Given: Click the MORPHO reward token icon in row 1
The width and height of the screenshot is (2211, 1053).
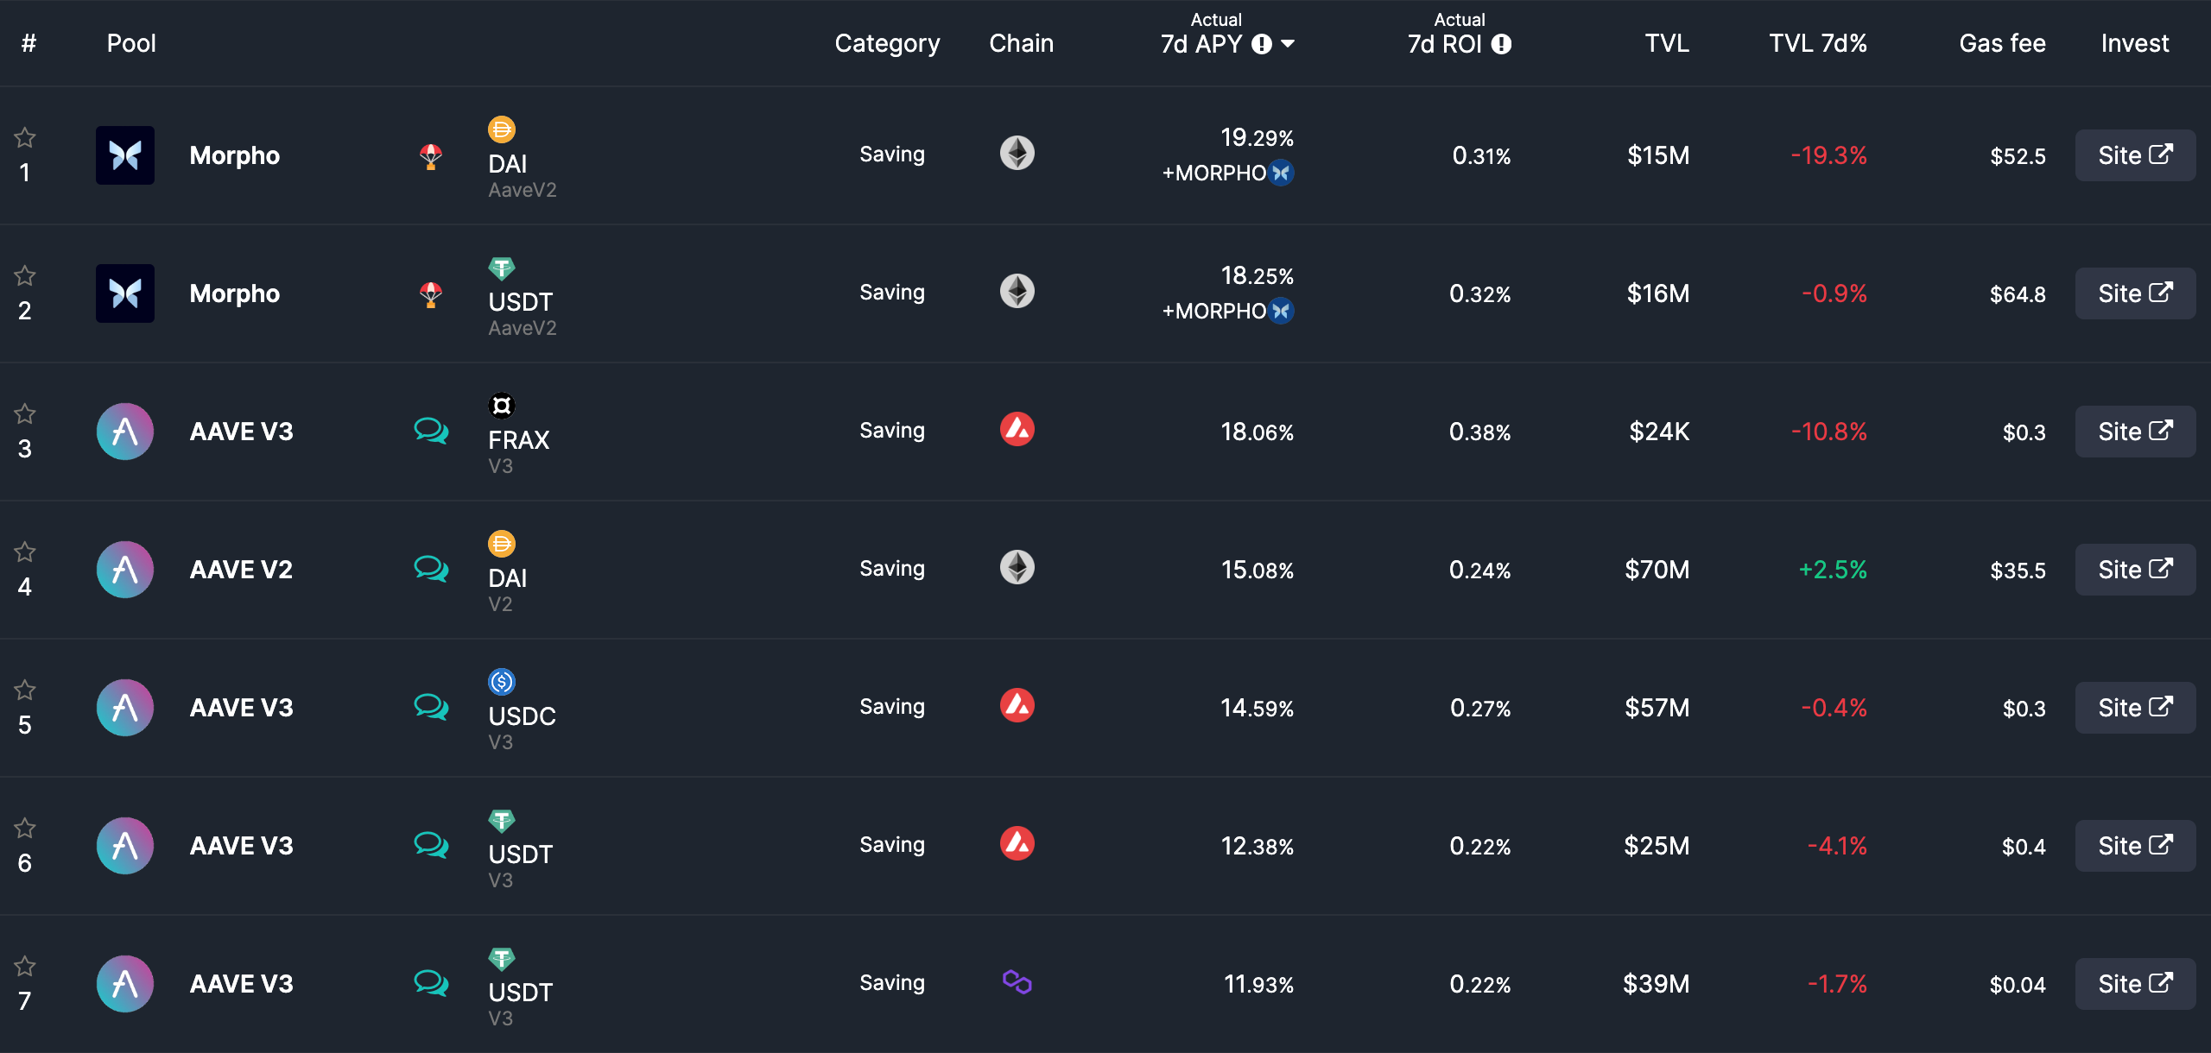Looking at the screenshot, I should click(x=1282, y=173).
